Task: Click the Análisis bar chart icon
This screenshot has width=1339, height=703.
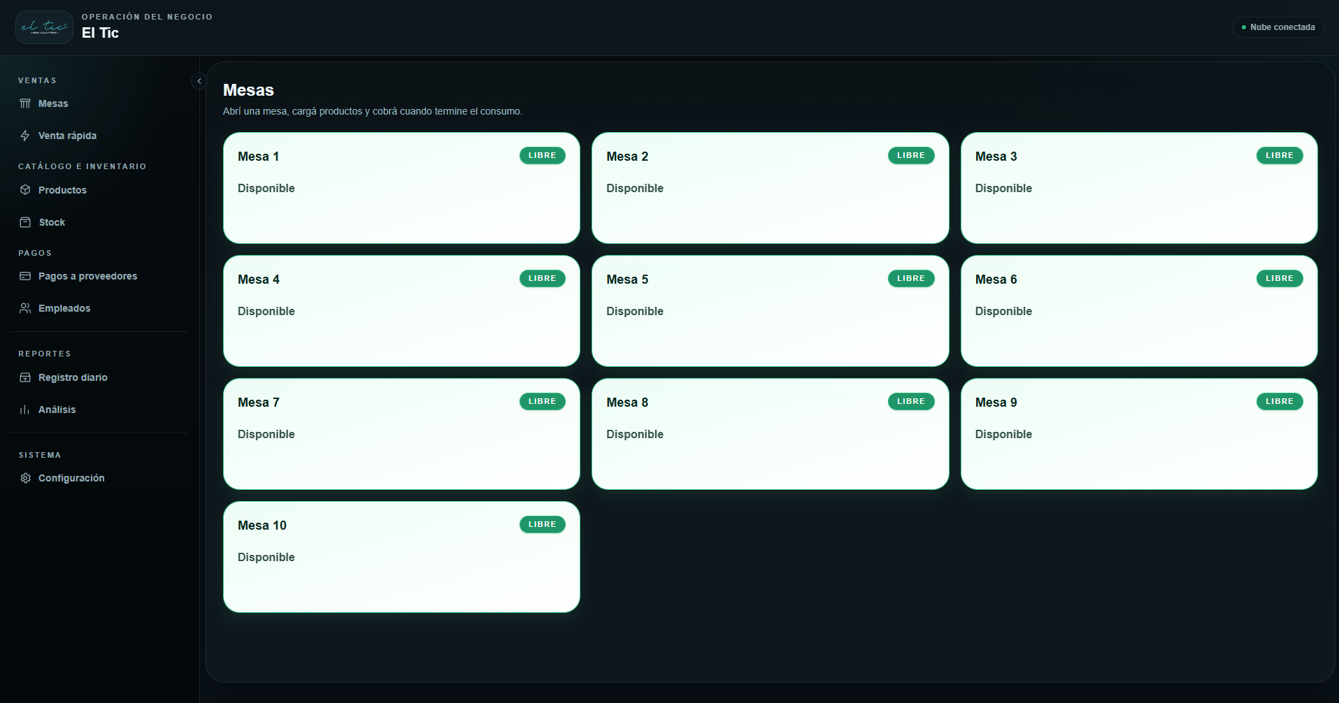Action: click(x=25, y=410)
